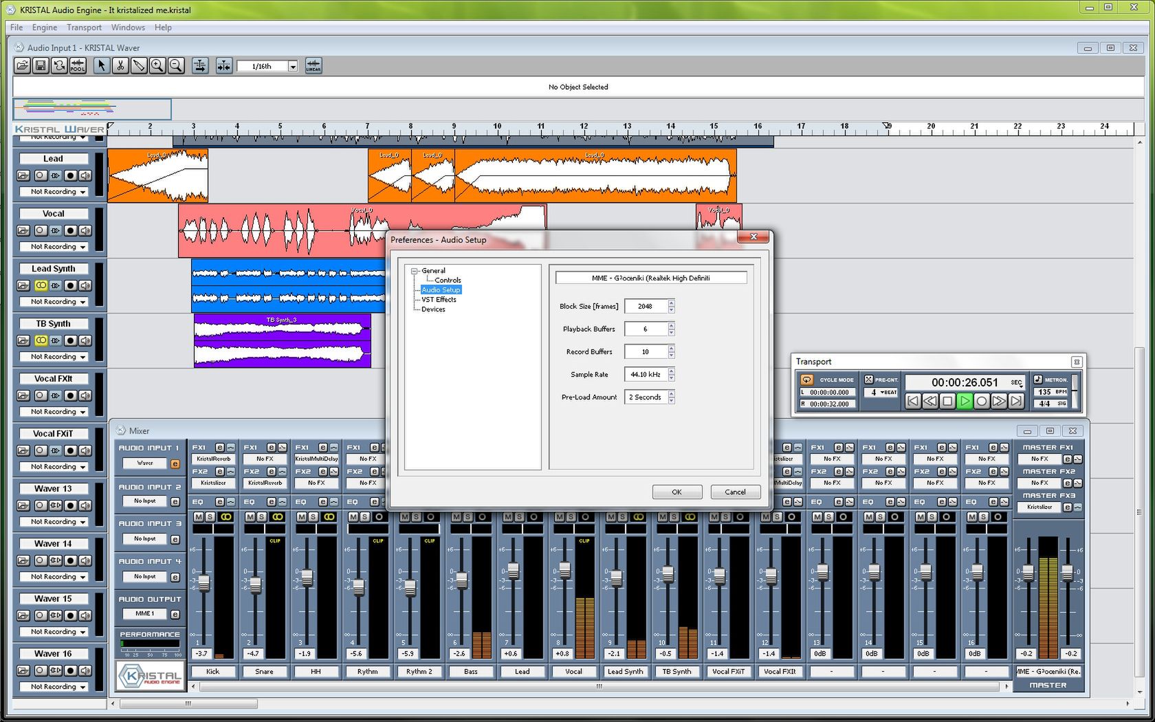Toggle Cycle Mode loop icon in Transport
Screen dimensions: 1155x722
[x=806, y=380]
